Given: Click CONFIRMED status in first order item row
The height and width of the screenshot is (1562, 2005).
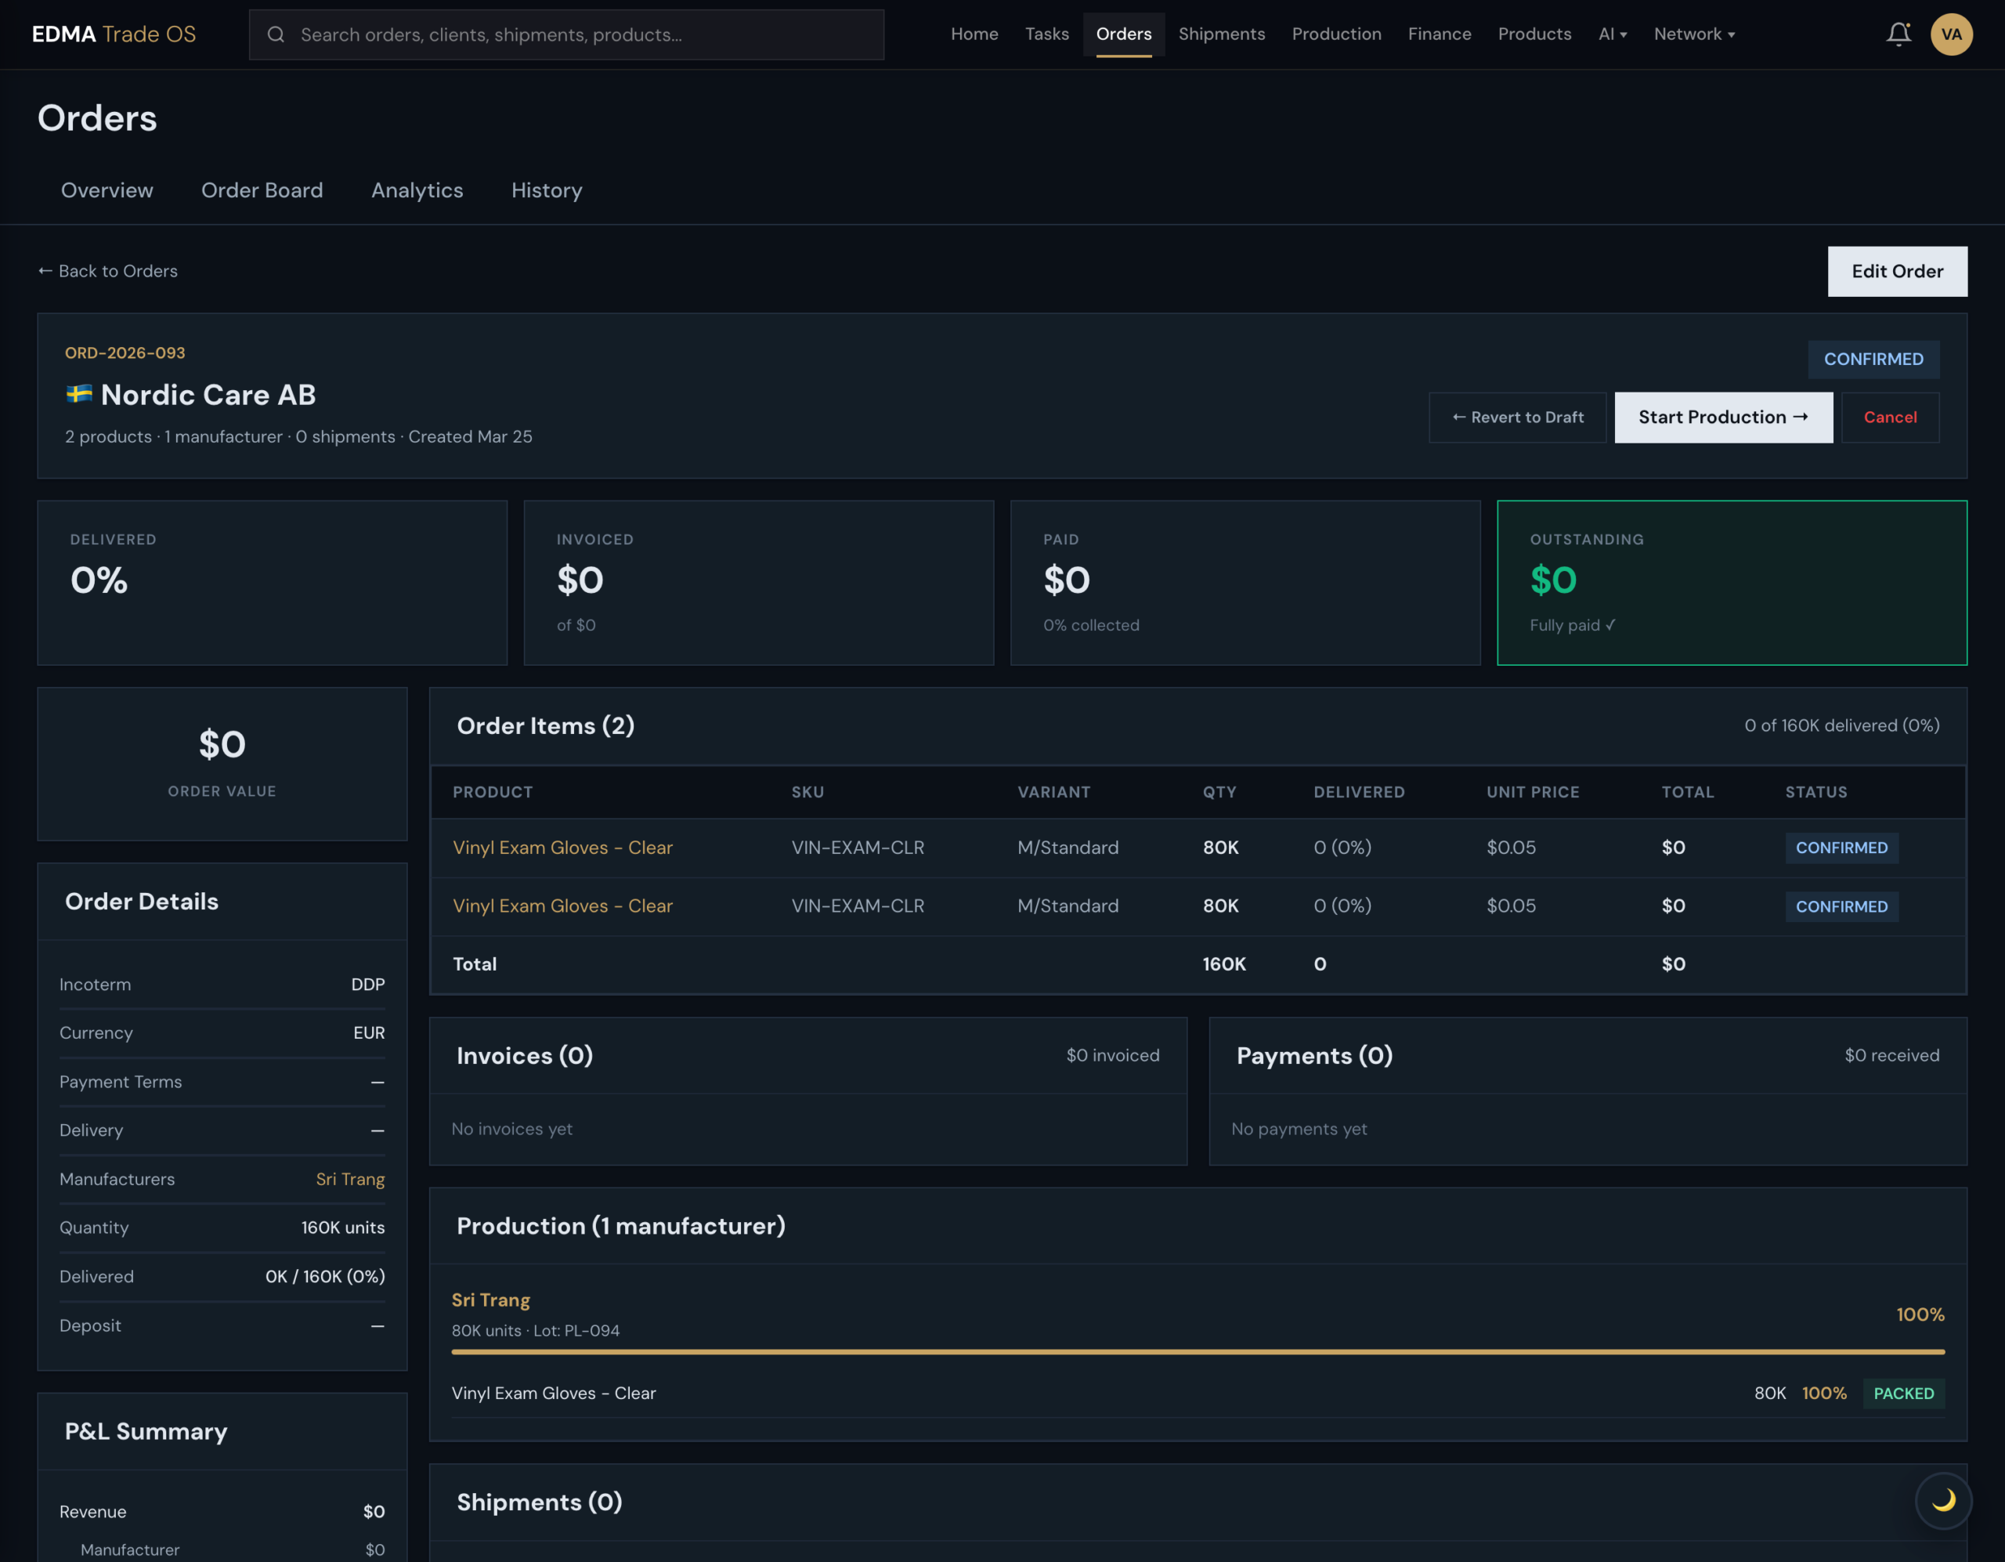Looking at the screenshot, I should click(1841, 848).
